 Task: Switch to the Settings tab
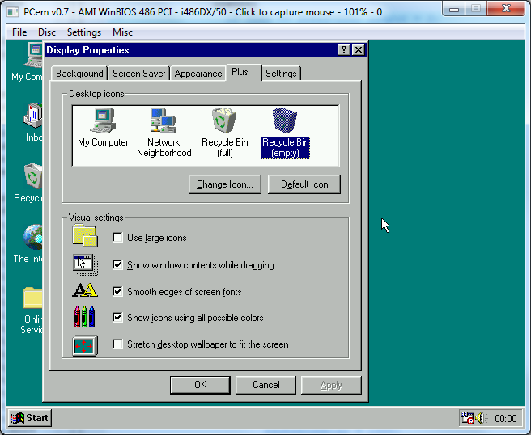tap(281, 74)
